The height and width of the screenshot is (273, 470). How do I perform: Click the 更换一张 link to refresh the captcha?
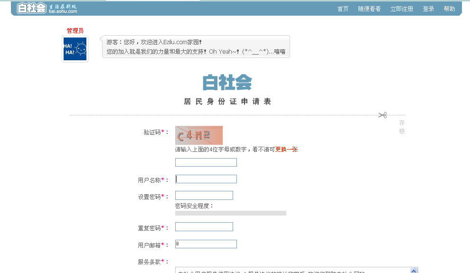click(x=286, y=149)
